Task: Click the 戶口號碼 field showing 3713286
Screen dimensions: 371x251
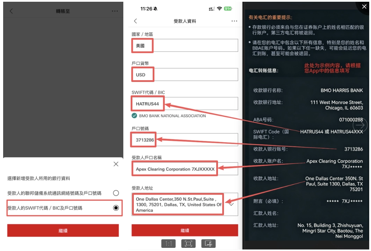Action: tap(185, 140)
